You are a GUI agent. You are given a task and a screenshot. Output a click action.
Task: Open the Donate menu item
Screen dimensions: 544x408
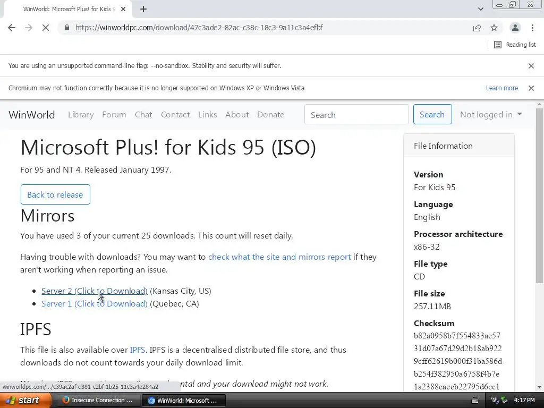(x=270, y=115)
